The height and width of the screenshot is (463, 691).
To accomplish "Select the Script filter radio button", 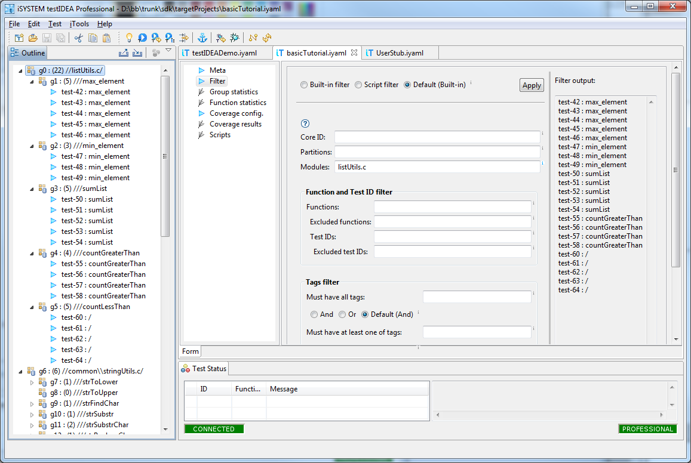I will pos(358,85).
